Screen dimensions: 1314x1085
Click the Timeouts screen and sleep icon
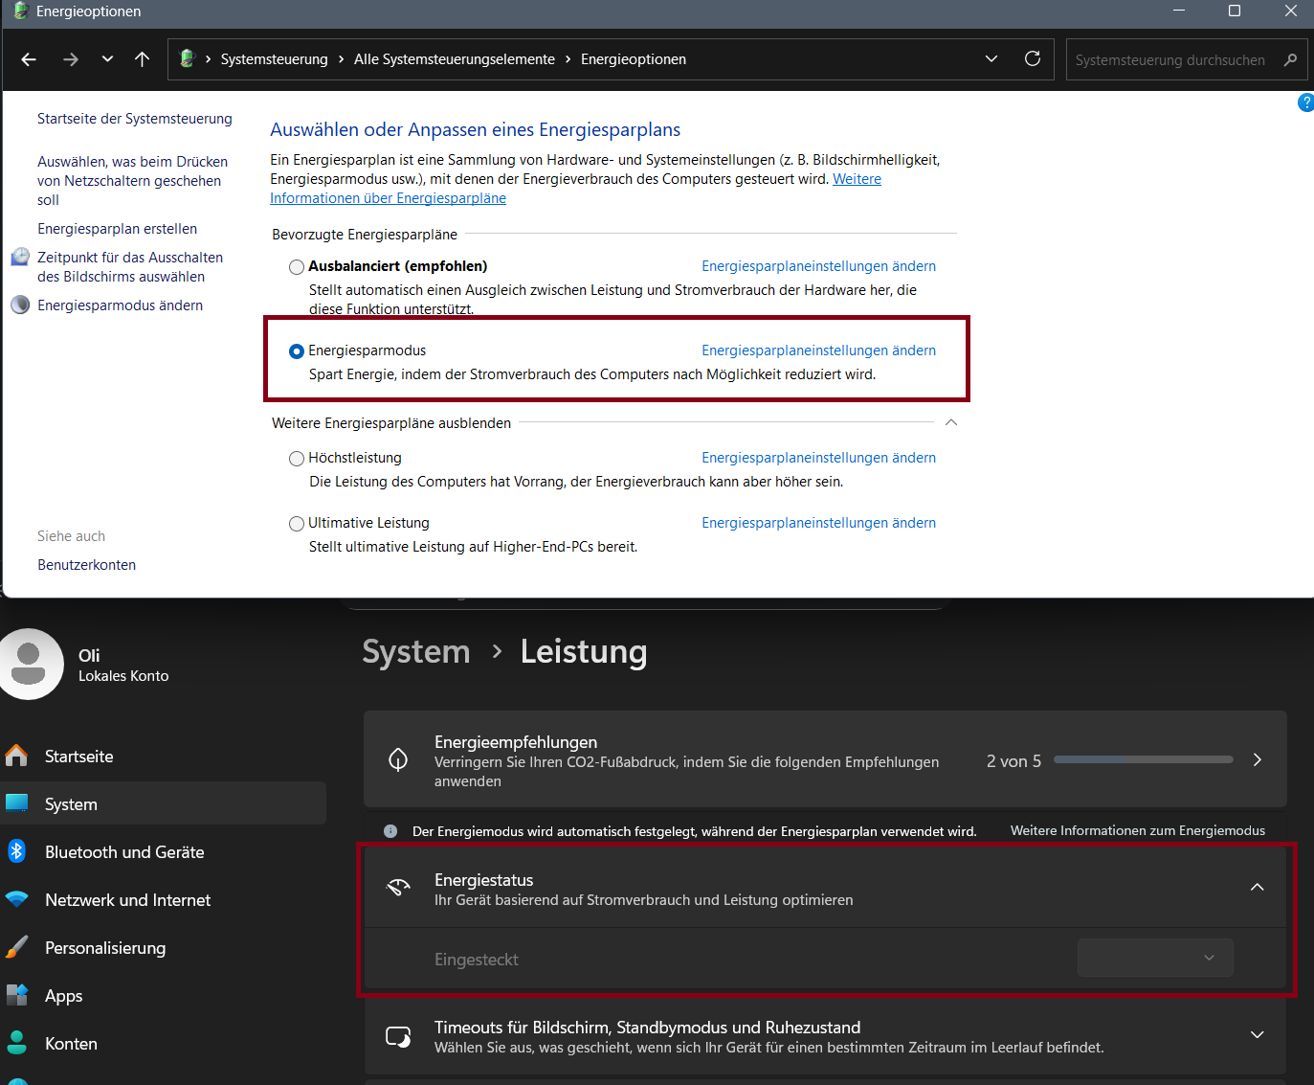click(398, 1036)
